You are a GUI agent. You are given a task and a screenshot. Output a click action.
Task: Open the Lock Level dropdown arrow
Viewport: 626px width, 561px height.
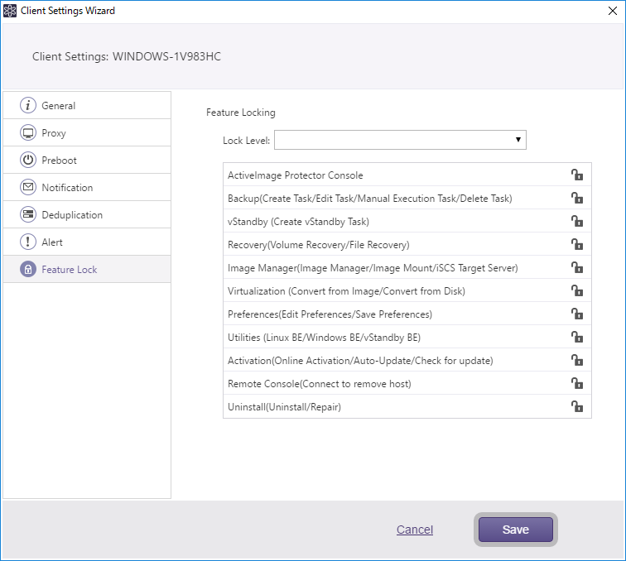click(518, 140)
